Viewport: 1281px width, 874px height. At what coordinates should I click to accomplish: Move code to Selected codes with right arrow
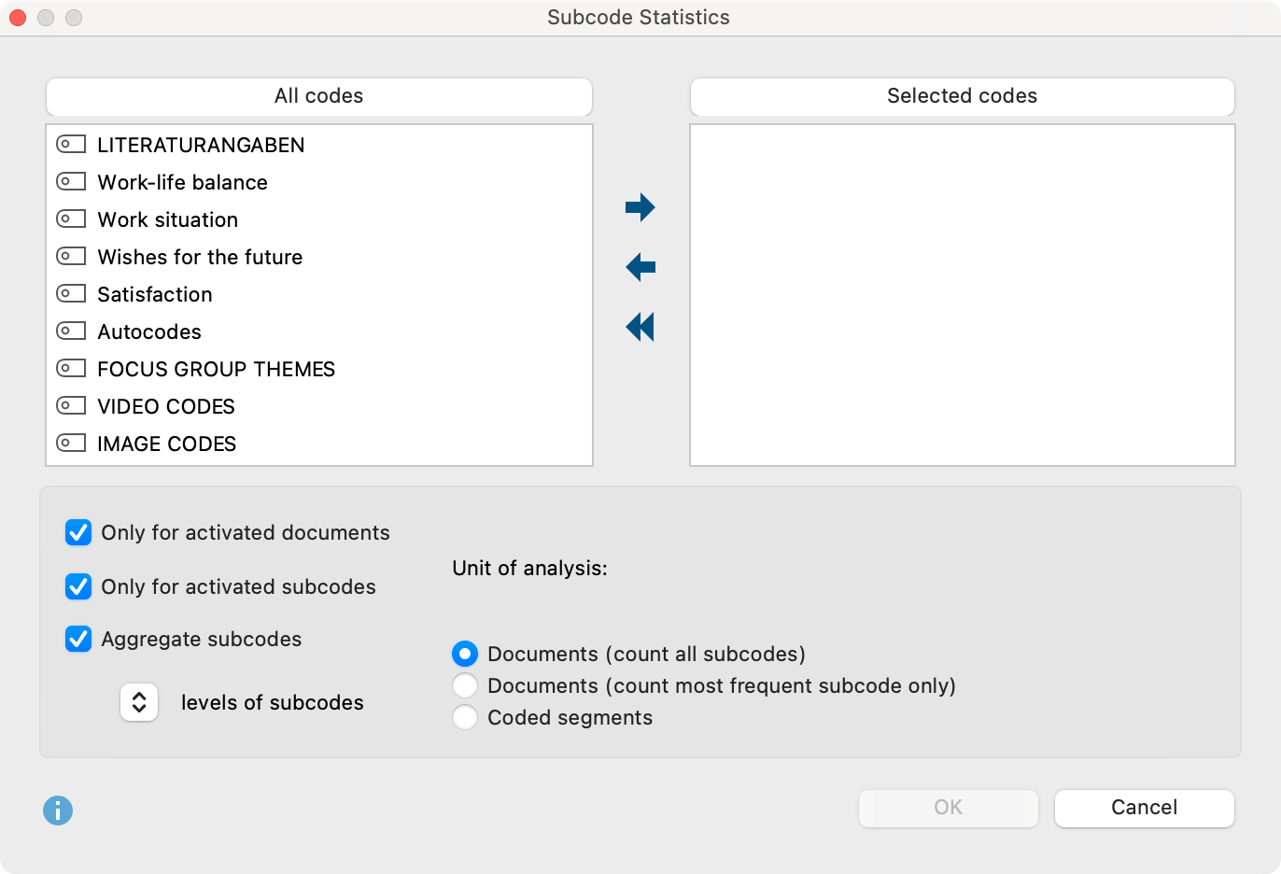[640, 207]
